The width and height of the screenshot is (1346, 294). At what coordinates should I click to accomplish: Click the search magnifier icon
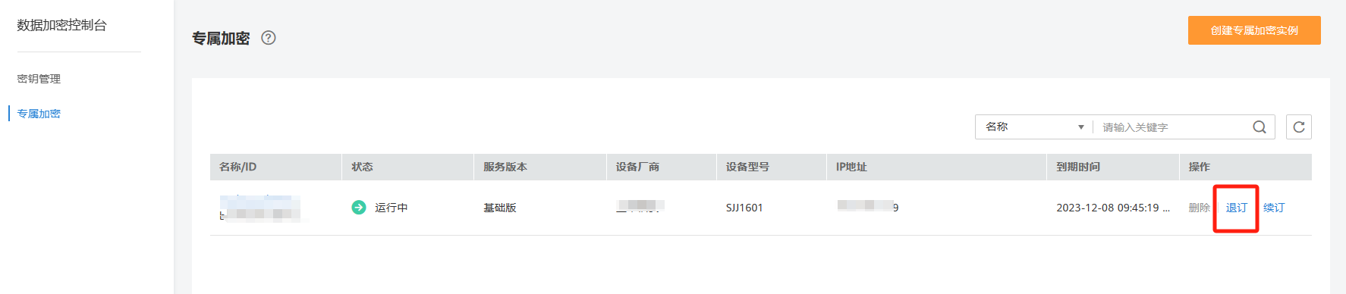click(1260, 127)
